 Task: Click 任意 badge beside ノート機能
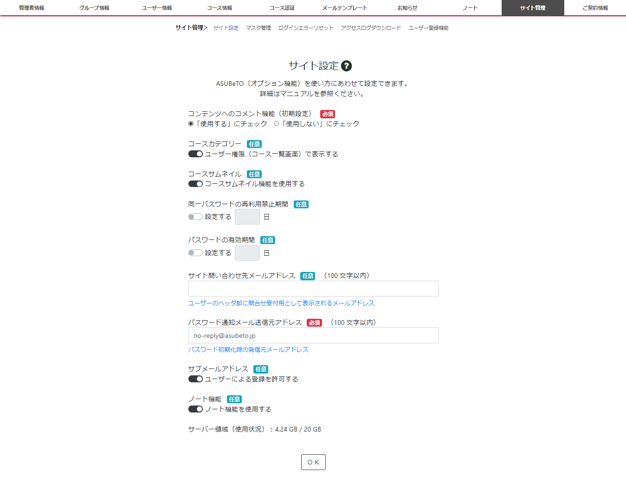(234, 400)
